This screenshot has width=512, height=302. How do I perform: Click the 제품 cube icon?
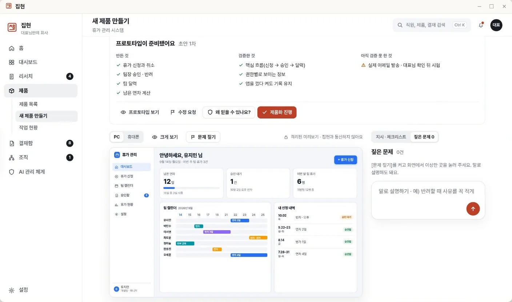coord(12,90)
